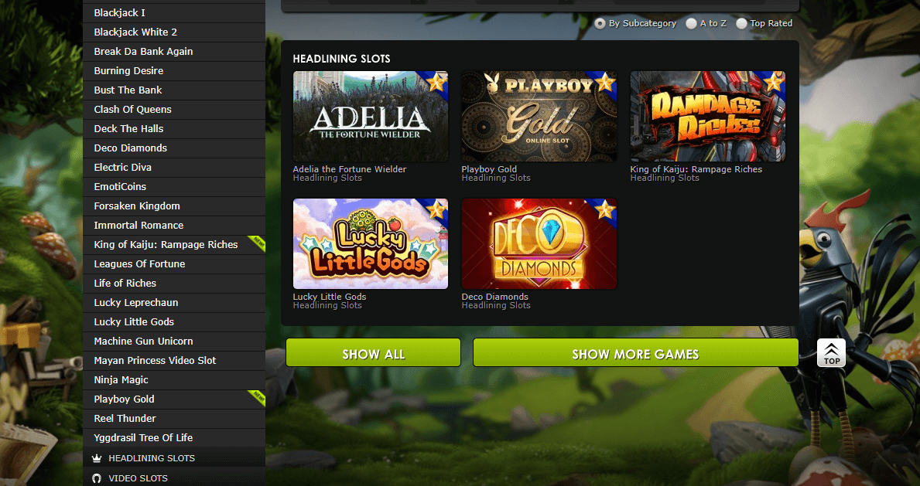Click the crown icon beside Headlining Slots
920x486 pixels.
click(97, 458)
